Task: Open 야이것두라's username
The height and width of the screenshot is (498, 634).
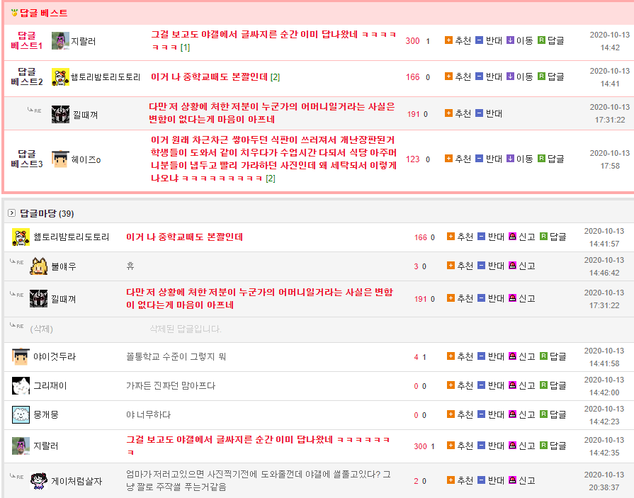Action: point(54,357)
